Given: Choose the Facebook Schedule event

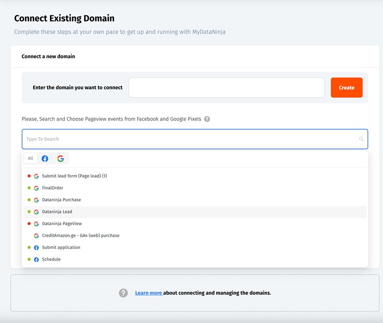Looking at the screenshot, I should (x=51, y=260).
